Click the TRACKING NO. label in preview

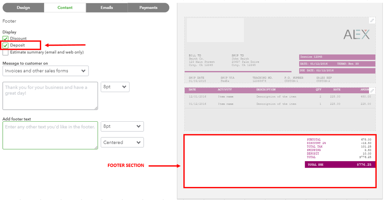(263, 78)
